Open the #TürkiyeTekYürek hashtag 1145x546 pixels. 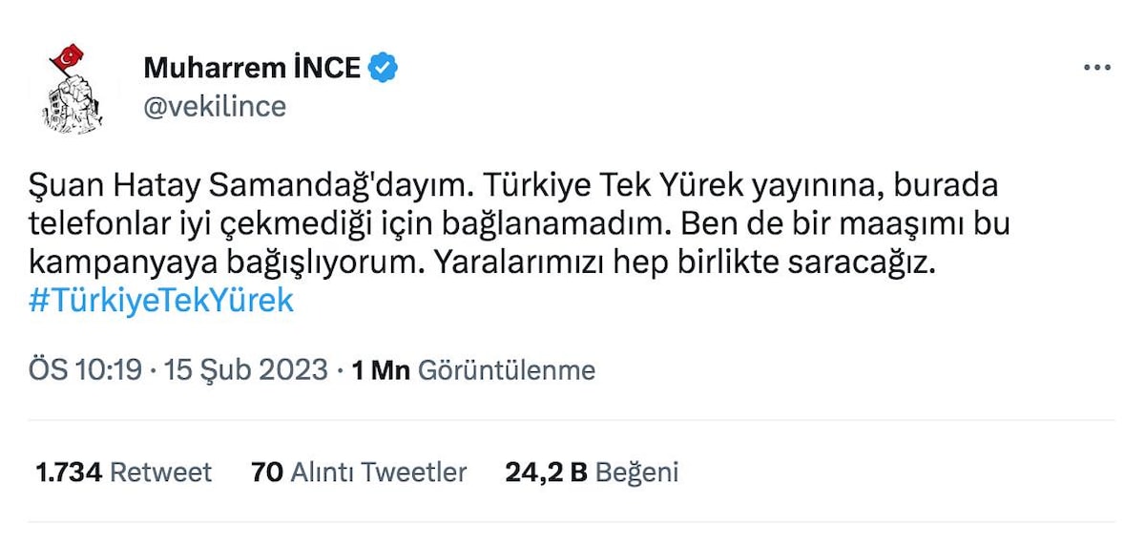161,301
